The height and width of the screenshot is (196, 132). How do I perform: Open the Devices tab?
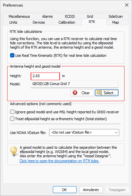(39, 22)
